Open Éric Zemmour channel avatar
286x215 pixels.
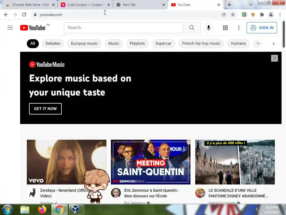116,193
